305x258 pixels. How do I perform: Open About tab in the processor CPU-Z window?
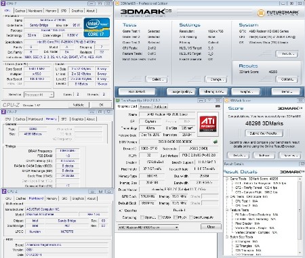91,11
